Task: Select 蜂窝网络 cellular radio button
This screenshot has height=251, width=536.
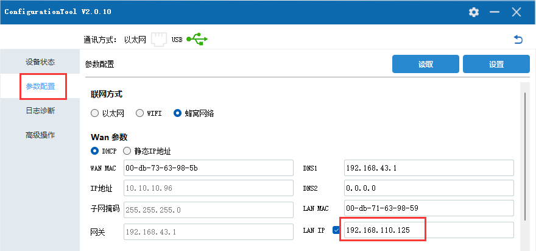Action: pos(178,113)
